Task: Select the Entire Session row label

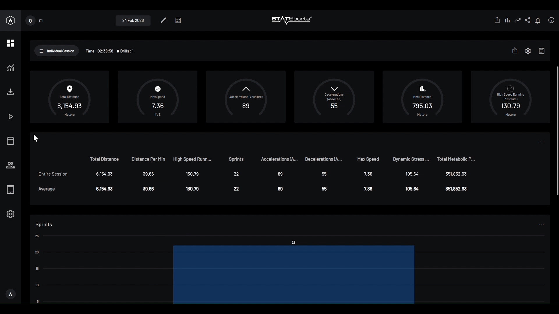Action: (53, 174)
